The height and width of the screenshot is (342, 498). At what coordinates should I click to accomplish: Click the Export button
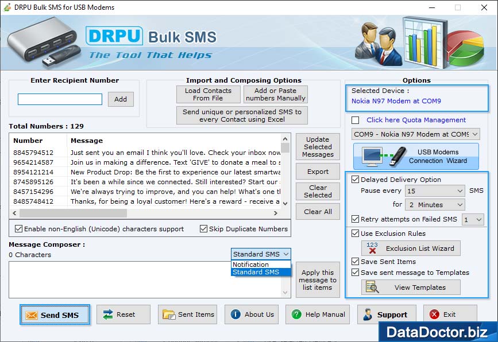point(318,172)
